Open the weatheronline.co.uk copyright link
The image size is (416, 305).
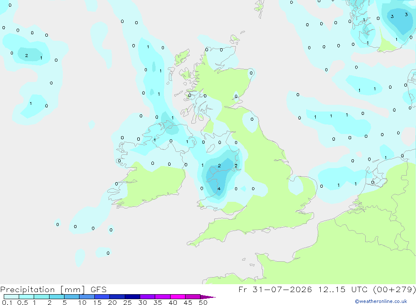[x=381, y=301]
